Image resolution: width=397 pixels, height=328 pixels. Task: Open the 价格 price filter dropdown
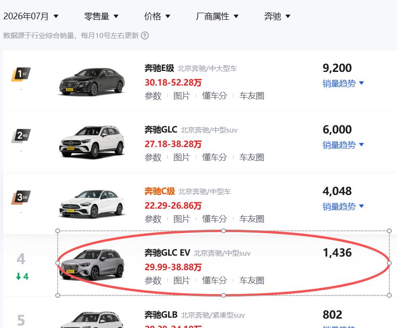coord(157,16)
